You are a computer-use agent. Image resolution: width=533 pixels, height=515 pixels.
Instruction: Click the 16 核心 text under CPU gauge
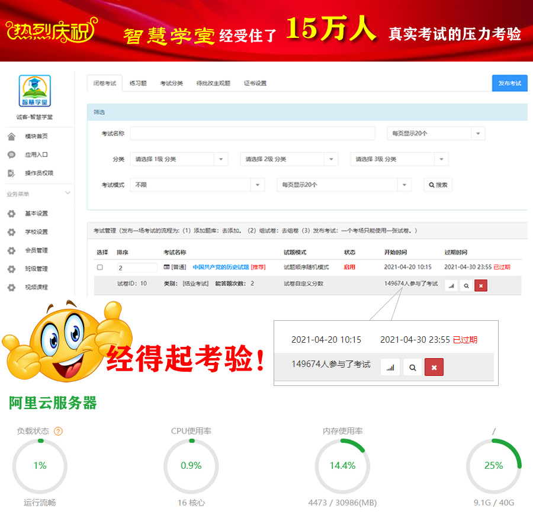coord(191,503)
